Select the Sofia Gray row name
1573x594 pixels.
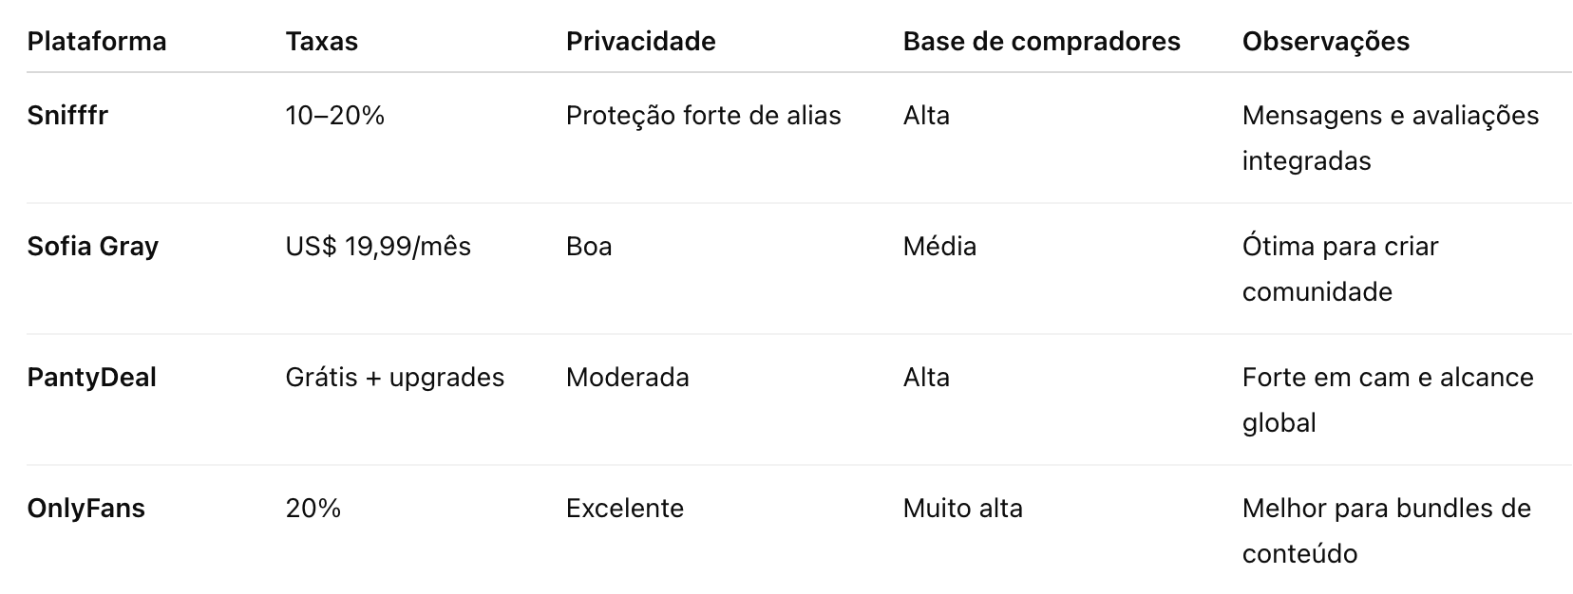[93, 247]
